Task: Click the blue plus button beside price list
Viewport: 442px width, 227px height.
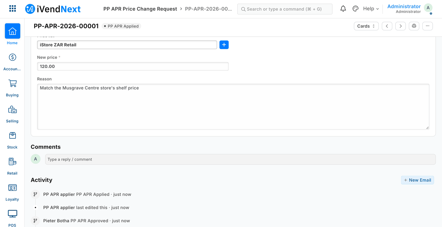Action: tap(224, 45)
